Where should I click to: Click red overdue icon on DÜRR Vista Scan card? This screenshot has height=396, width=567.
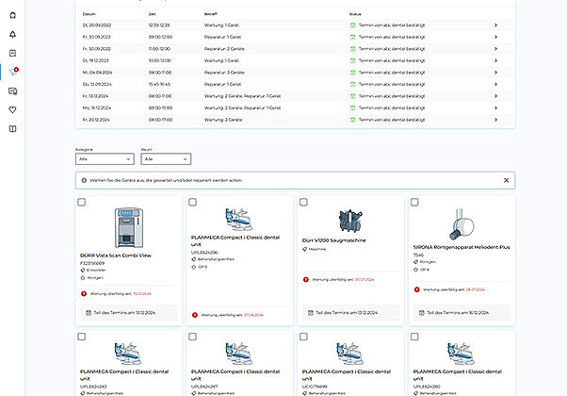pyautogui.click(x=84, y=293)
